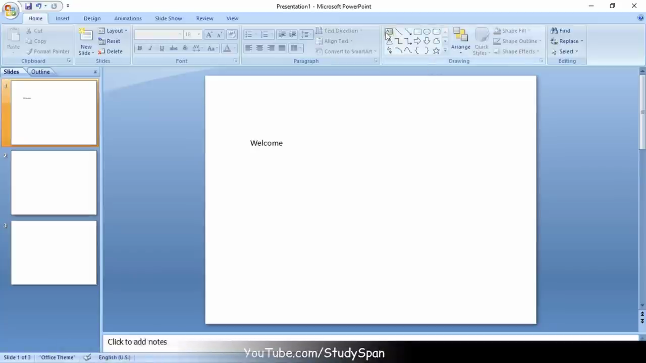The width and height of the screenshot is (646, 363).
Task: Select slide 2 thumbnail
Action: tap(54, 183)
